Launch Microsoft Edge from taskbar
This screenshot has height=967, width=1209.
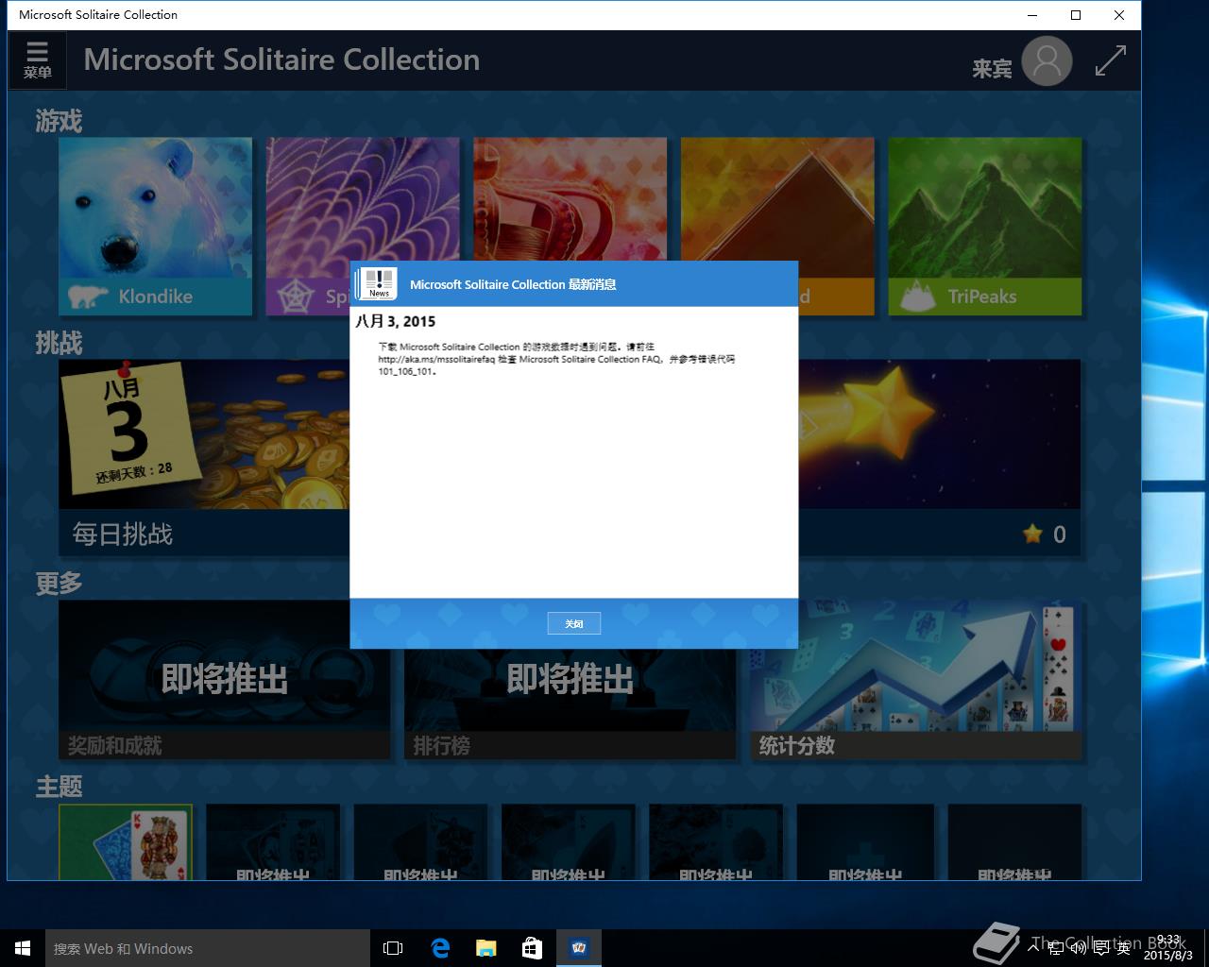[x=440, y=948]
